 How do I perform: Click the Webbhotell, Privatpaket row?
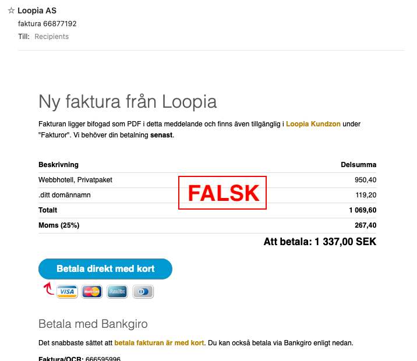pyautogui.click(x=207, y=180)
